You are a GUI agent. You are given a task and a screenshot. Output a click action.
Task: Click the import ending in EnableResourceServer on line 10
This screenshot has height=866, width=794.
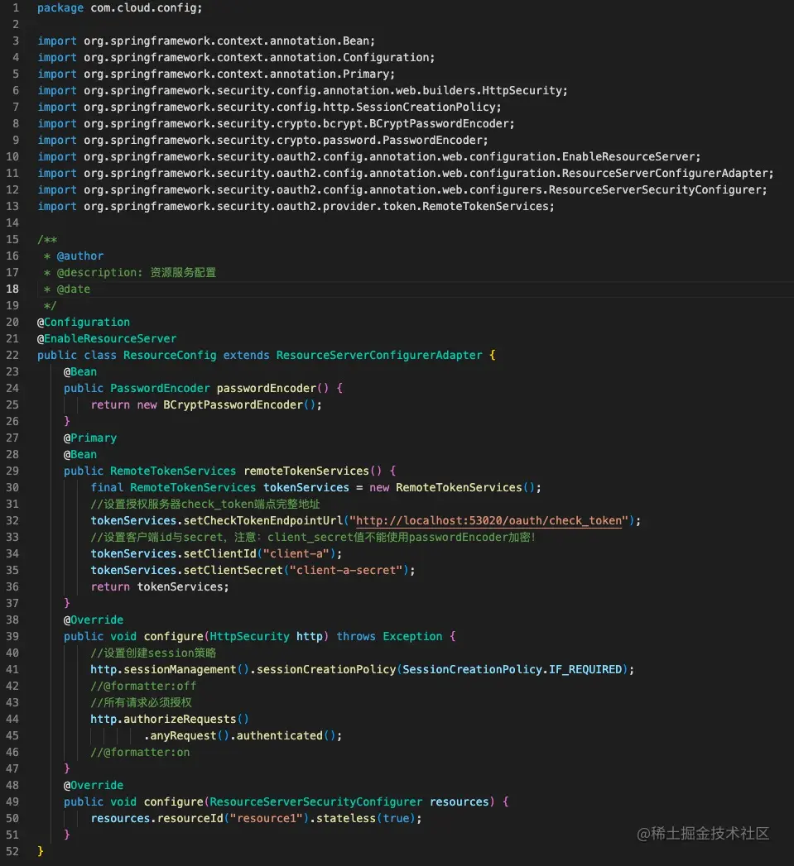pos(368,157)
